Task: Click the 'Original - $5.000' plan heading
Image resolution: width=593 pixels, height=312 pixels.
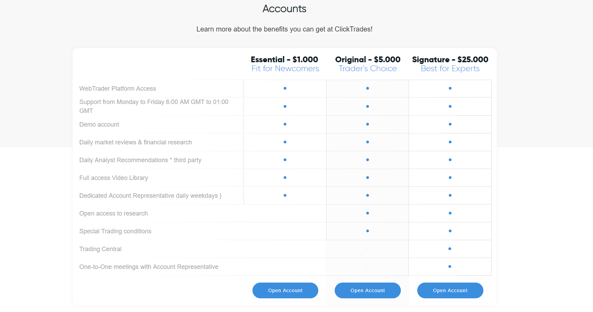Action: [x=368, y=60]
